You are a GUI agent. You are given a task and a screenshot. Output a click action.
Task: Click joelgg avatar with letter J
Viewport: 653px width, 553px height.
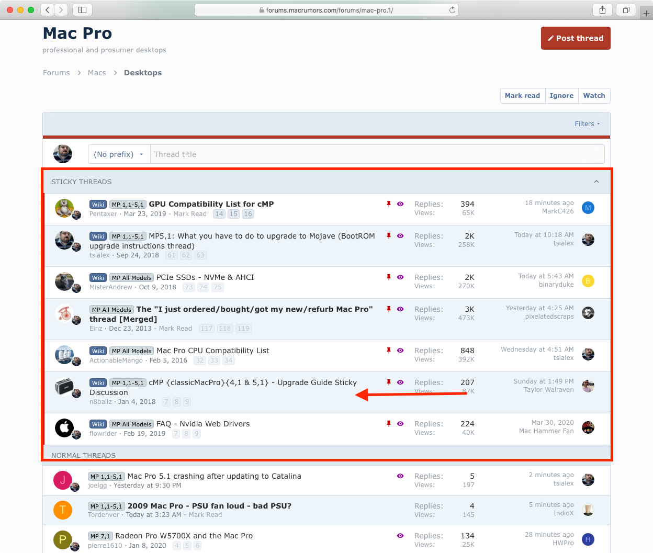pos(63,480)
